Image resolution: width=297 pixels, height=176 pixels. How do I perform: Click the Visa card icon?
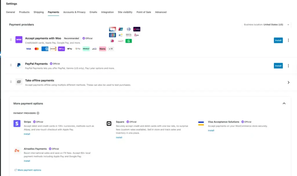pos(28,49)
